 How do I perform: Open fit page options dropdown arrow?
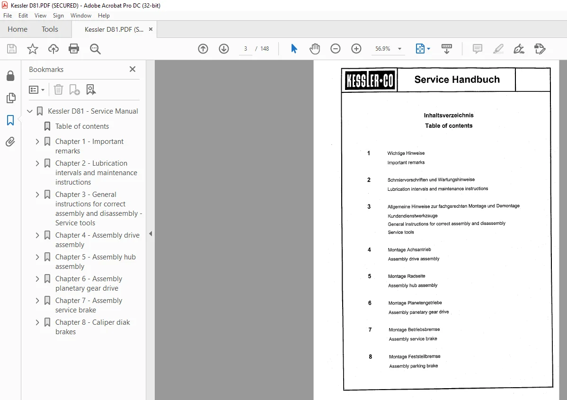pos(428,48)
